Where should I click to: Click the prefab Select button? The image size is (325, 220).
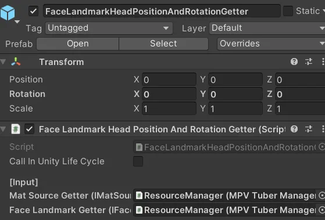tap(163, 44)
